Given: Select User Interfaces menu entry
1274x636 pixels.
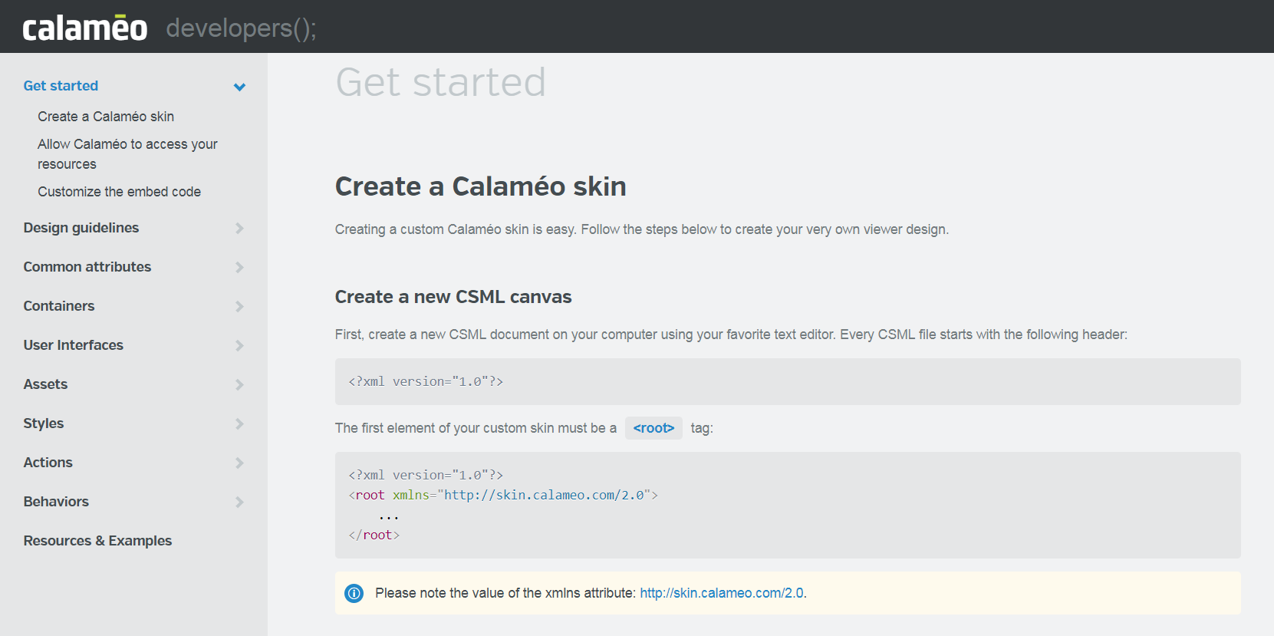Looking at the screenshot, I should pyautogui.click(x=74, y=345).
